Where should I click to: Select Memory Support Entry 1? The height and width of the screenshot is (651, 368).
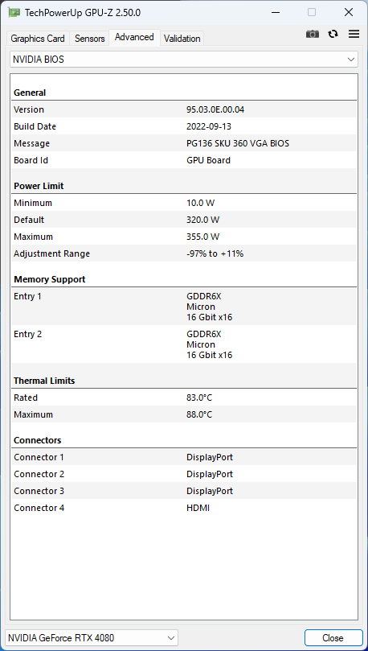(184, 307)
